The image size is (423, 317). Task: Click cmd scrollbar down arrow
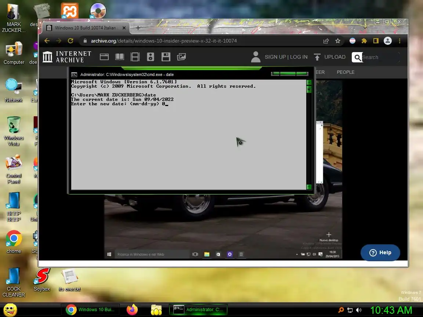click(309, 187)
